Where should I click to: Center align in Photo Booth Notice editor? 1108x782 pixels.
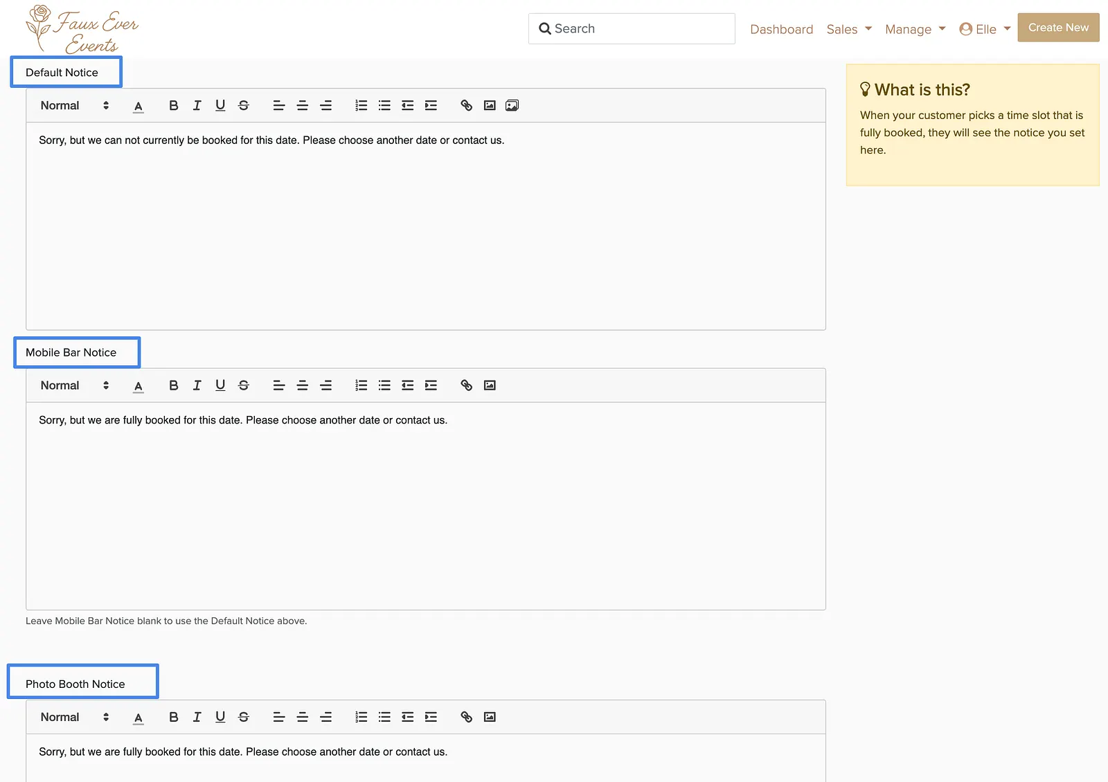303,717
